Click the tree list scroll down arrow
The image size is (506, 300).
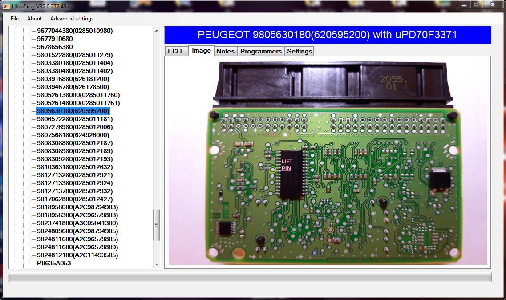[157, 265]
